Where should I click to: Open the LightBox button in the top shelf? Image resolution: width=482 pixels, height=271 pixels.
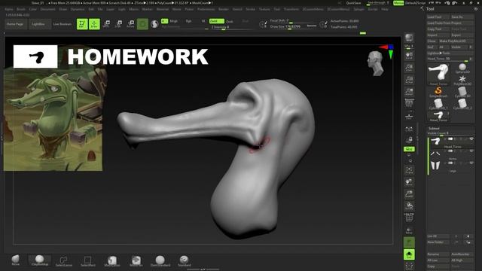pyautogui.click(x=39, y=24)
